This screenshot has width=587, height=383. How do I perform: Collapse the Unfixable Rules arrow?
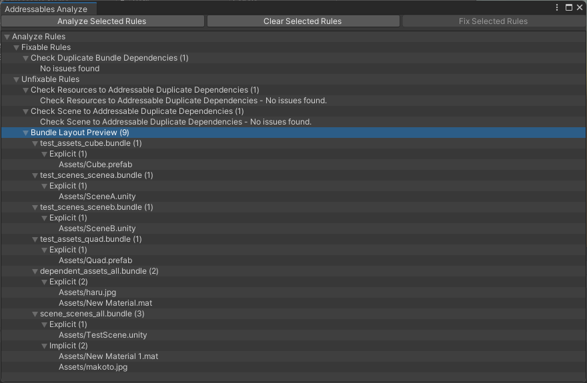[16, 79]
